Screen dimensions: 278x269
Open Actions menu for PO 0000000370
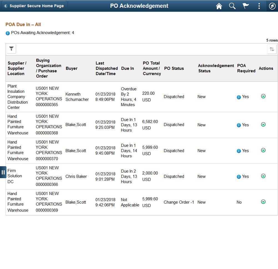tap(263, 150)
